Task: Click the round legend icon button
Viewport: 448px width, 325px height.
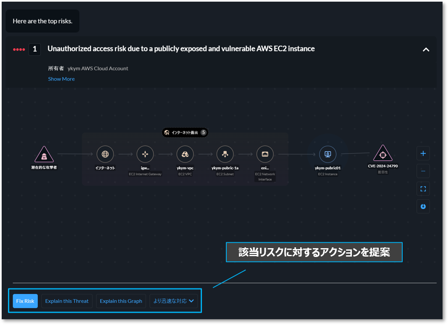Action: pyautogui.click(x=423, y=207)
